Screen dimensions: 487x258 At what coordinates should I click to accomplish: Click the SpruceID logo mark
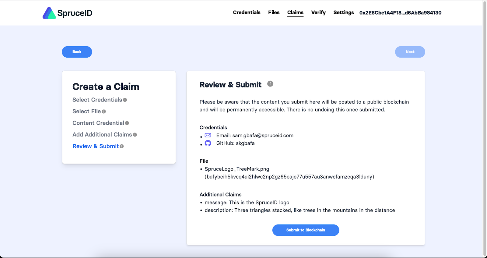click(x=49, y=13)
